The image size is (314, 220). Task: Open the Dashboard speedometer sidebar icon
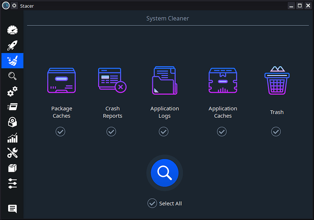(12, 30)
